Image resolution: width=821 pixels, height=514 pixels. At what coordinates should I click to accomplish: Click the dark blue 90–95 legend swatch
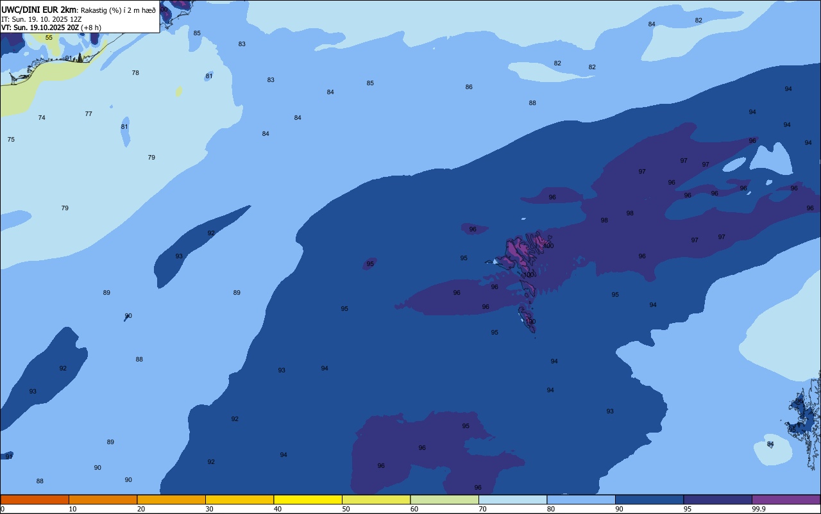(x=649, y=499)
